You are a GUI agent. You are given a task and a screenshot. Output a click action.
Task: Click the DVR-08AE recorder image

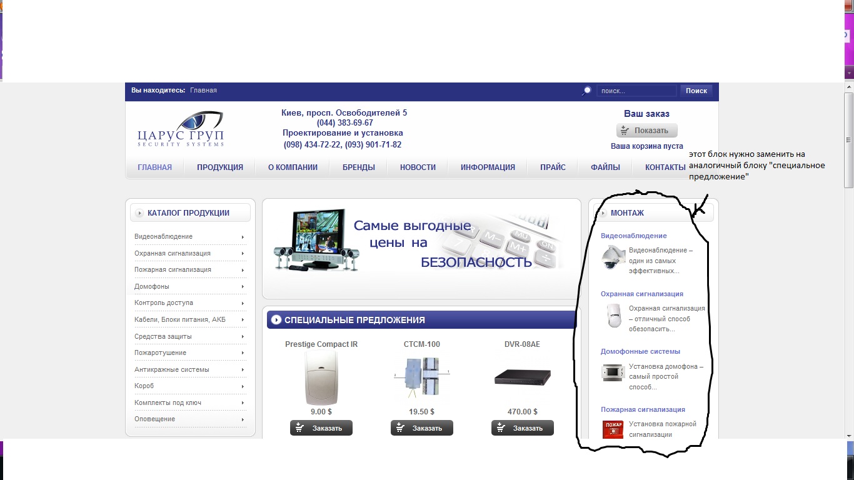coord(523,377)
